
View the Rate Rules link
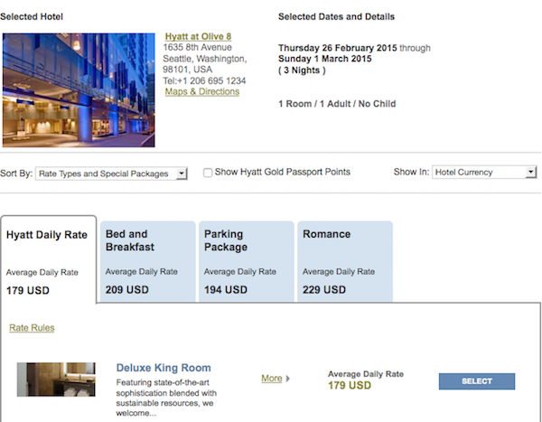[32, 328]
